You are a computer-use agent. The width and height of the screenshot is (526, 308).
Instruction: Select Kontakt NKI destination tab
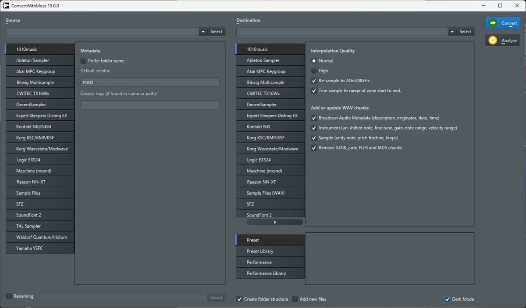(270, 126)
